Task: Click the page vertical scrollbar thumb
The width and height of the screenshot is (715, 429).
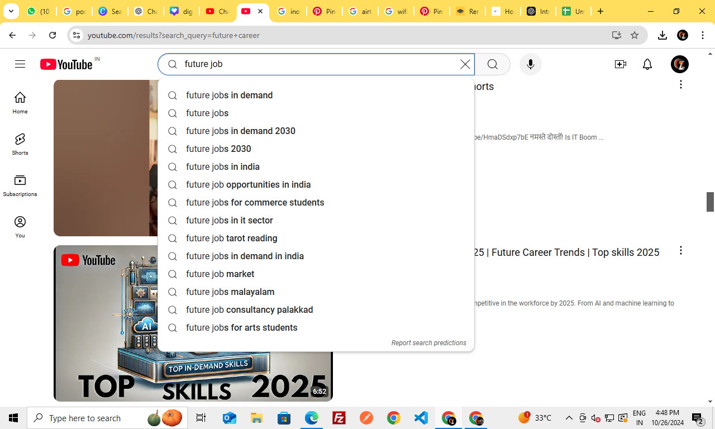Action: tap(710, 202)
